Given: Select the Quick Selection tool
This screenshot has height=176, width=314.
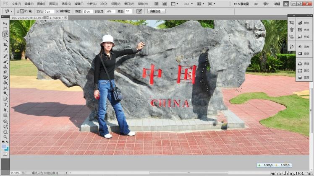Looking at the screenshot, I should tap(5, 39).
